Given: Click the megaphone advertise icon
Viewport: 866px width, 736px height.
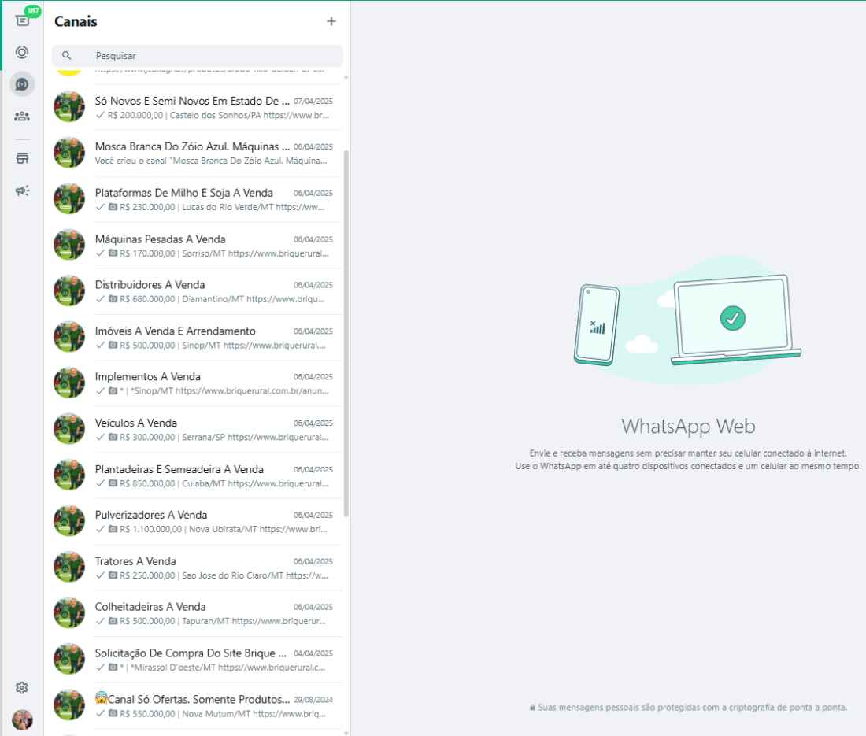Looking at the screenshot, I should pos(22,190).
